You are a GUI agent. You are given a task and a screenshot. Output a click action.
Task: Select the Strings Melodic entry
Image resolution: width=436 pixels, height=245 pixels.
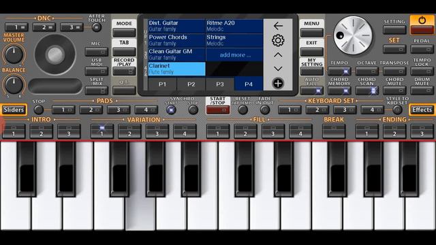click(234, 40)
